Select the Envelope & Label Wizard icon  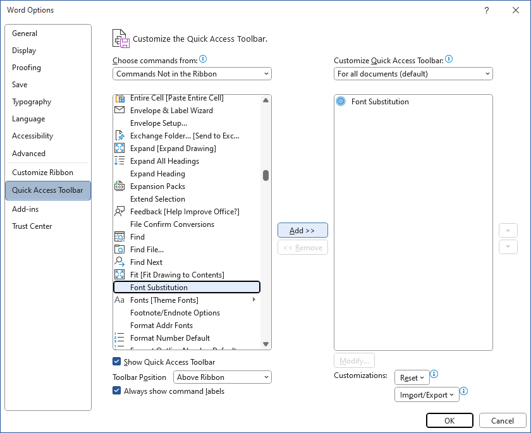point(118,110)
